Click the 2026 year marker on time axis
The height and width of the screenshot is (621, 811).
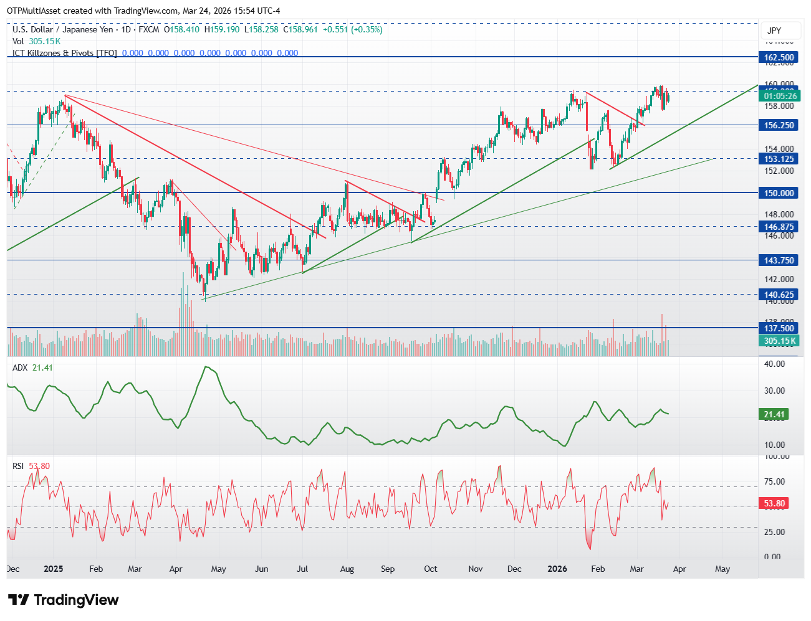pos(557,569)
